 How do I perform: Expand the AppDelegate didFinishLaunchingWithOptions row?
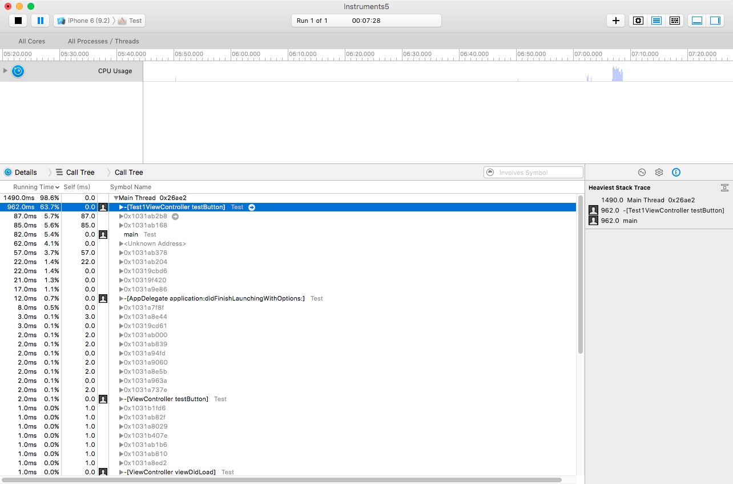point(122,298)
